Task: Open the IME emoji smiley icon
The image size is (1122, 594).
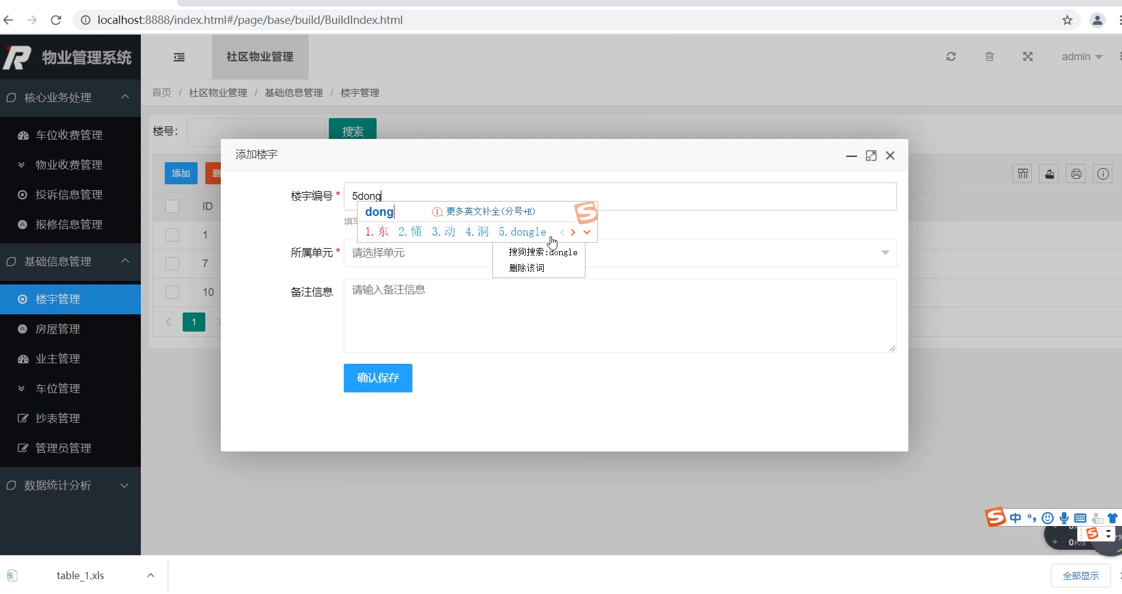Action: coord(1047,518)
